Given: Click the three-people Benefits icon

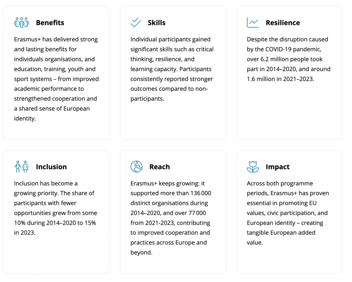Looking at the screenshot, I should (x=22, y=23).
